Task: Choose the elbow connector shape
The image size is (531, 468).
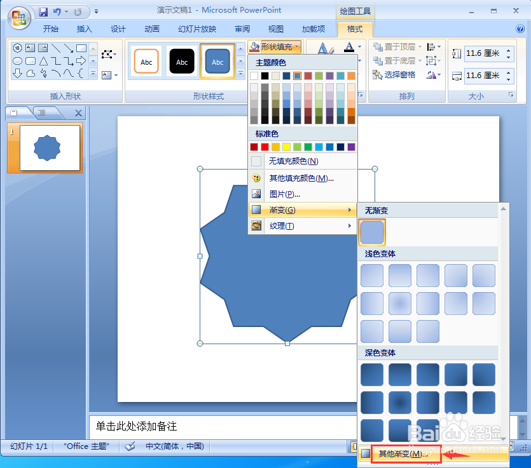Action: (x=56, y=61)
